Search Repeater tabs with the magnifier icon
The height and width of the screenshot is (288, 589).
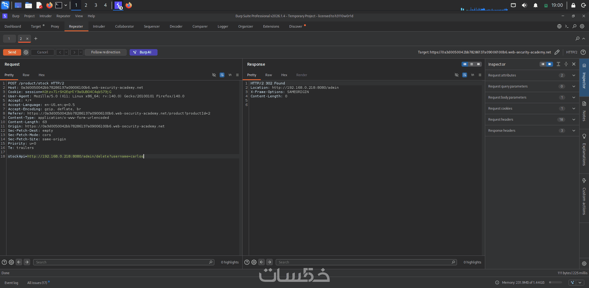(577, 38)
